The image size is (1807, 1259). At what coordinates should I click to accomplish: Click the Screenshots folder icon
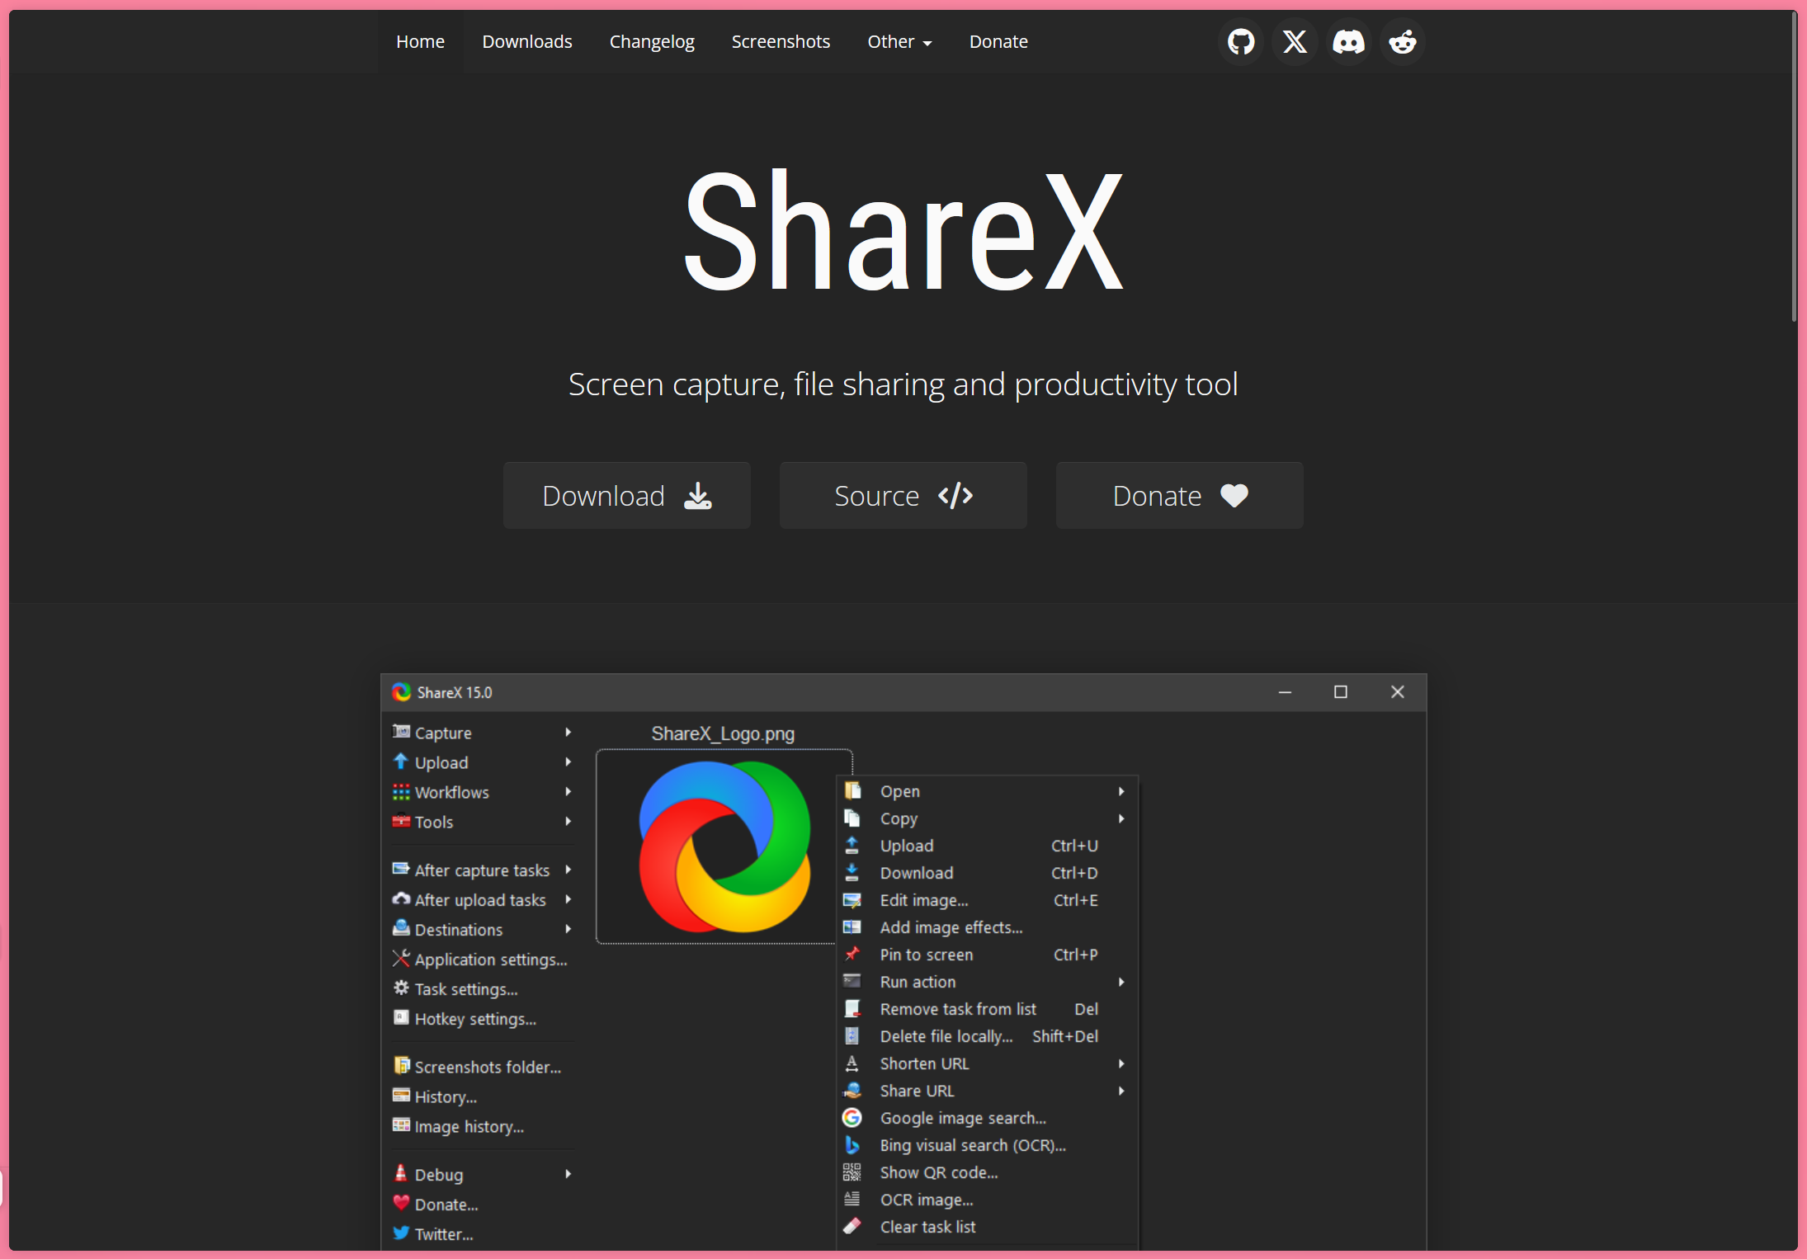(x=401, y=1066)
